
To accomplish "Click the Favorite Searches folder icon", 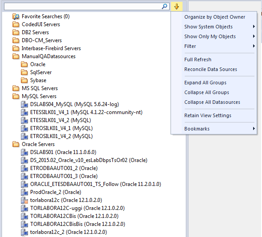I will 16,16.
